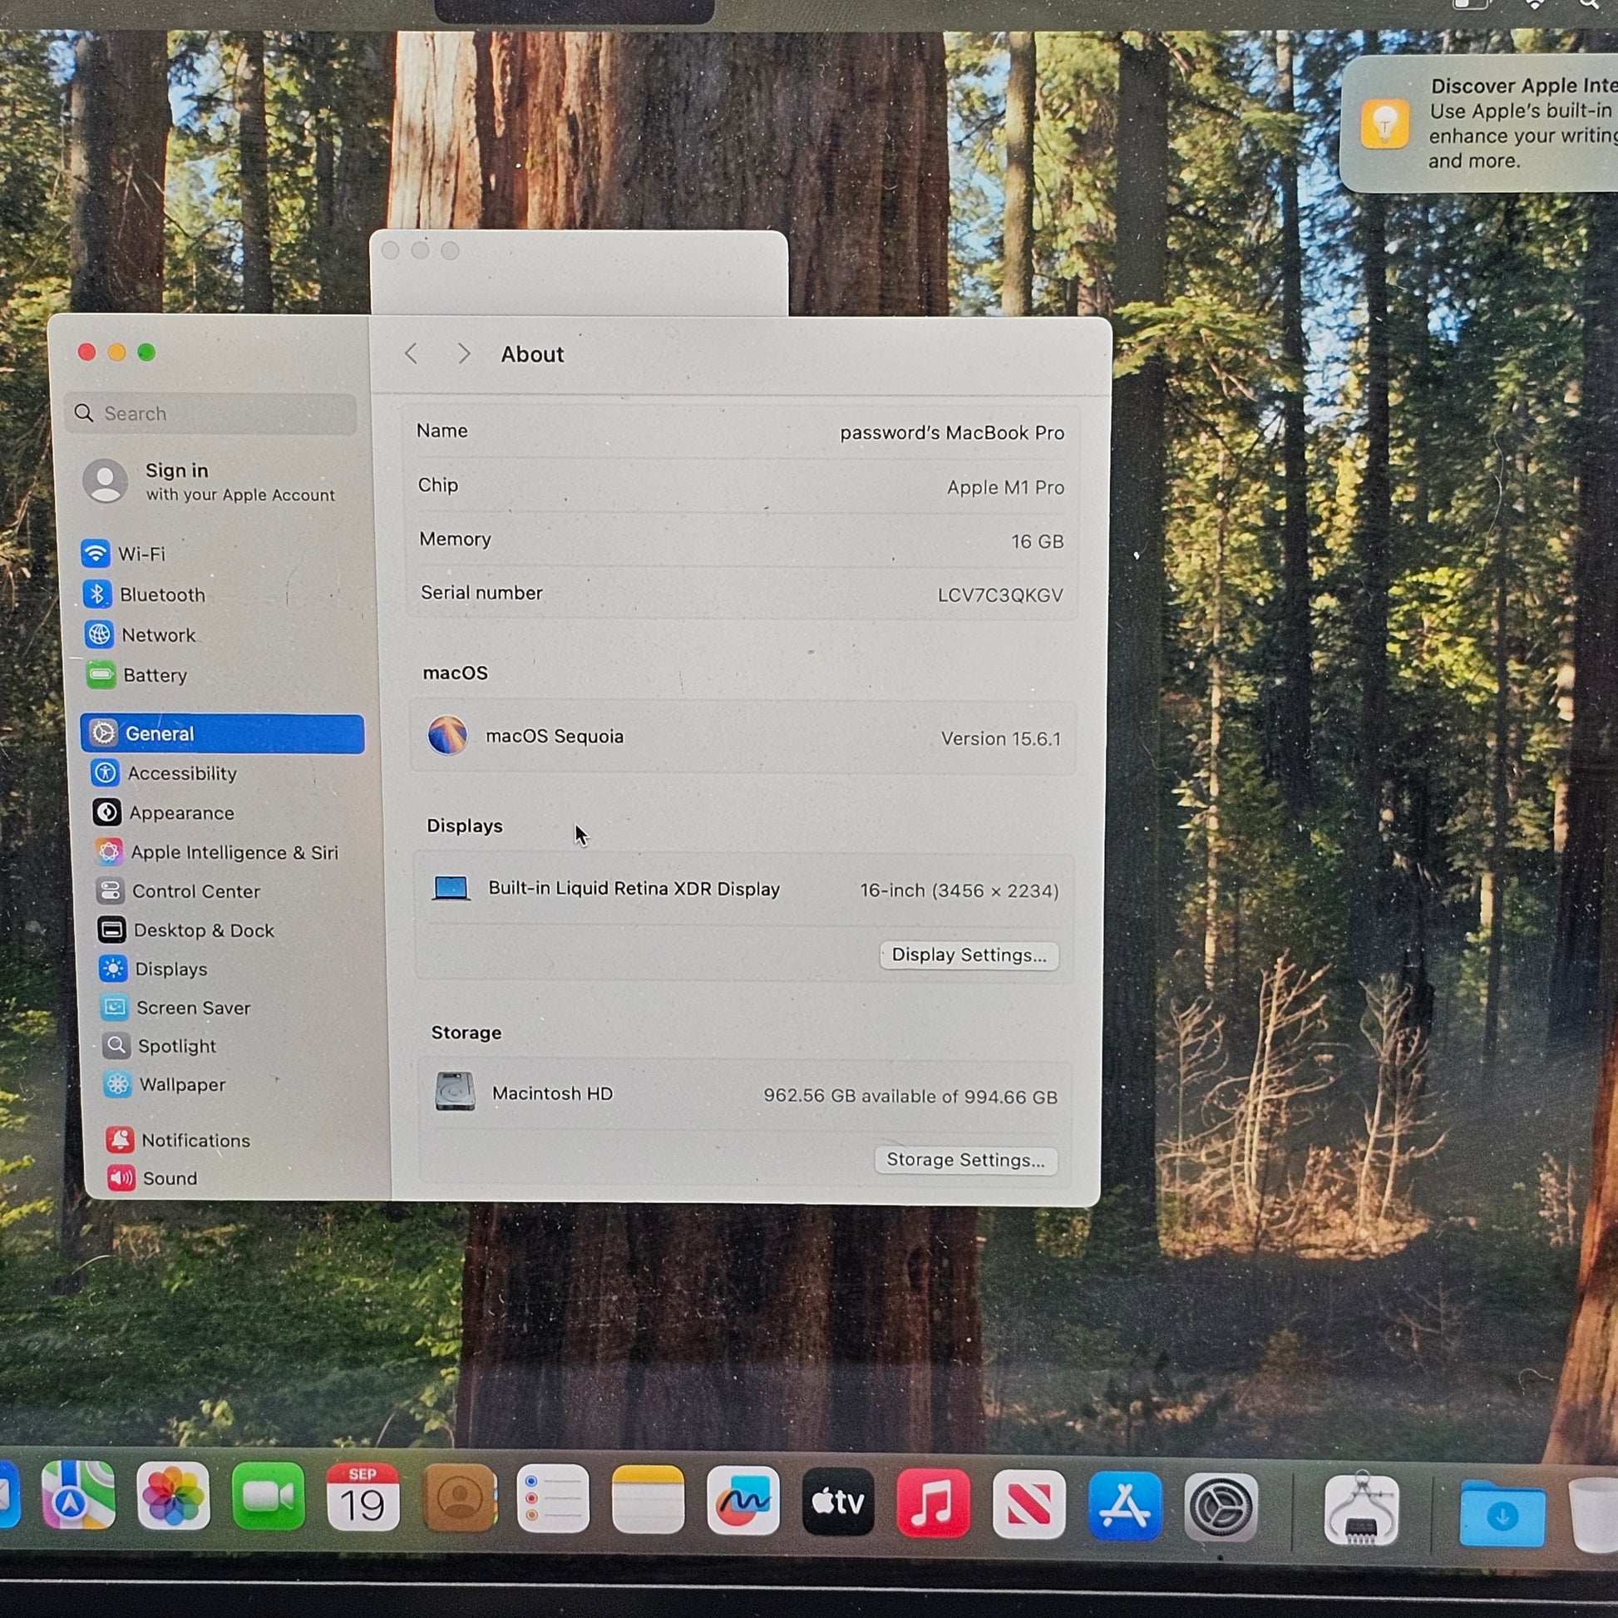Click 962.56 GB available storage text
The image size is (1618, 1618).
pyautogui.click(x=910, y=1096)
